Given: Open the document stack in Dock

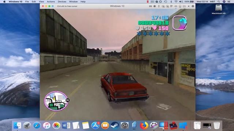Looking at the screenshot, I should click(x=197, y=126).
